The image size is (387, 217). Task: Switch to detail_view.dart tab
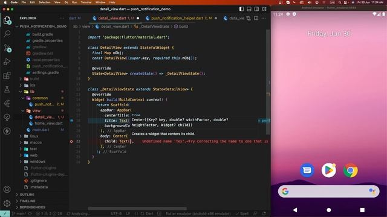tap(115, 18)
